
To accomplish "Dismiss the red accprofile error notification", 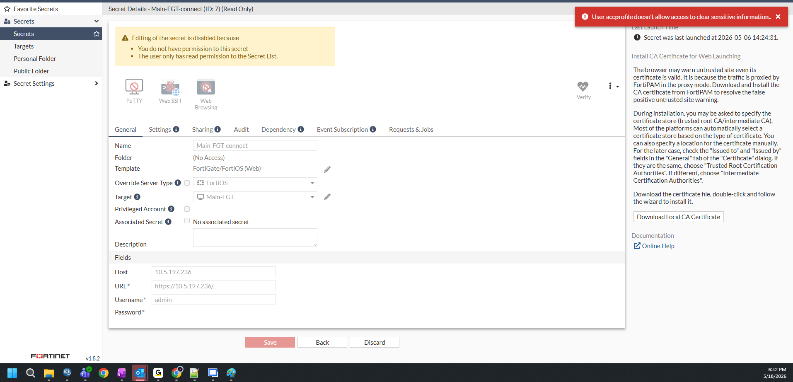I will (x=778, y=17).
